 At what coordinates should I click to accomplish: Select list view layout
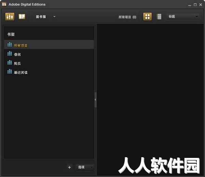pyautogui.click(x=159, y=17)
